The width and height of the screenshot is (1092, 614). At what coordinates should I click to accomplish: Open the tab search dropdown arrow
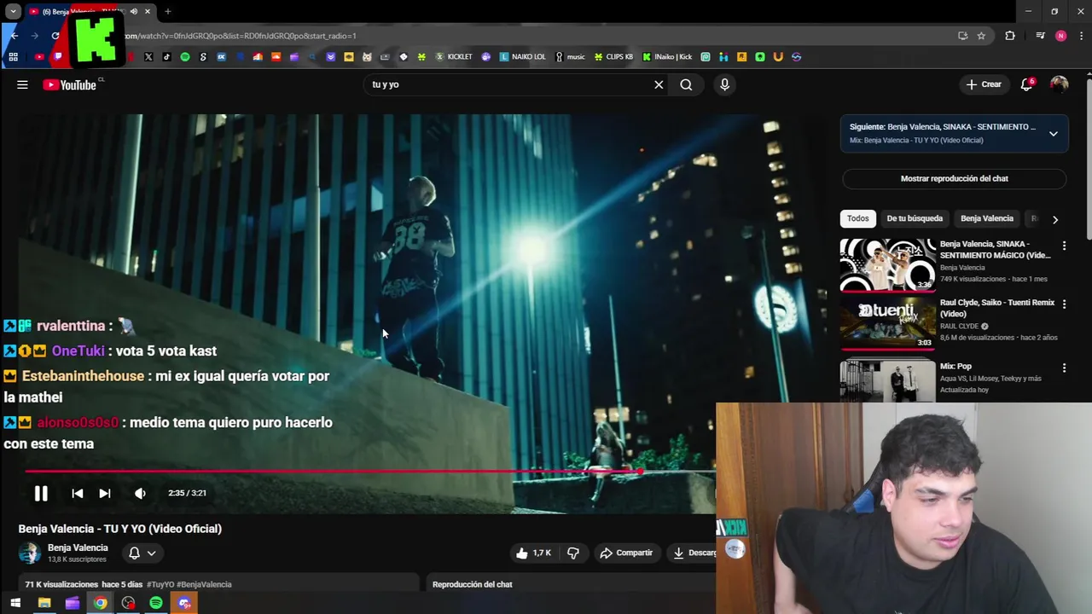coord(13,11)
